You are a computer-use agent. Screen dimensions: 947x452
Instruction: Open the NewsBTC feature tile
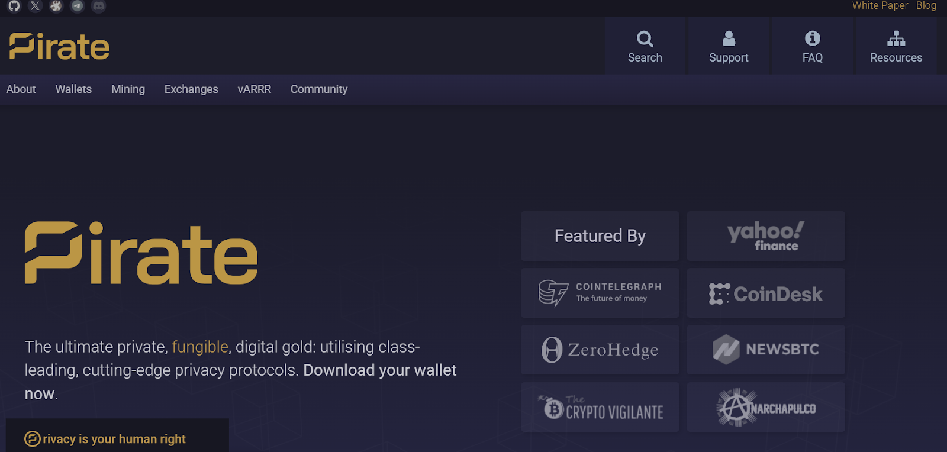[766, 350]
